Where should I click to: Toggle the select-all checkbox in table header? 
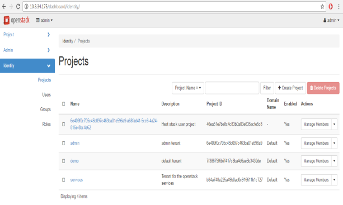[x=63, y=104]
